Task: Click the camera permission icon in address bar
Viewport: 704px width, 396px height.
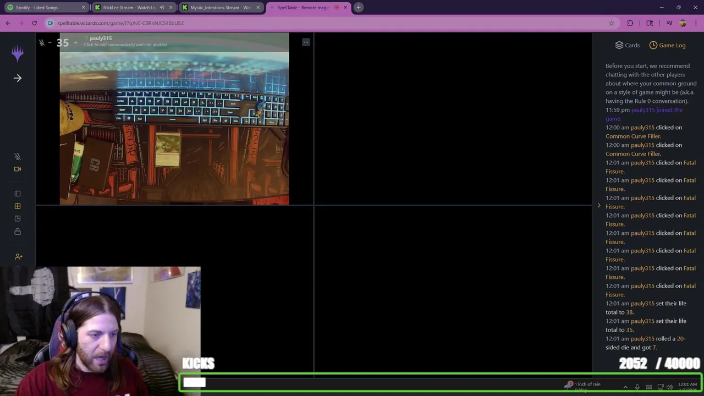Action: [51, 23]
